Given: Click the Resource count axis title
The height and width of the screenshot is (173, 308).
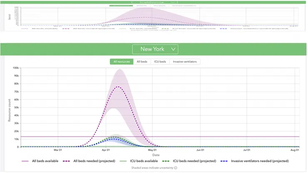Looking at the screenshot, I should tap(9, 110).
